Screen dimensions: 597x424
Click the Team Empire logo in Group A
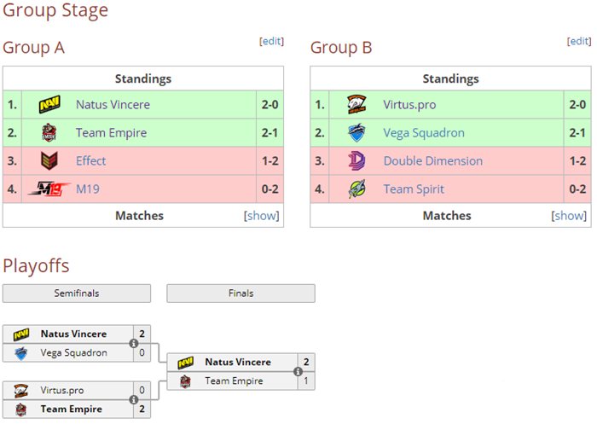point(49,133)
